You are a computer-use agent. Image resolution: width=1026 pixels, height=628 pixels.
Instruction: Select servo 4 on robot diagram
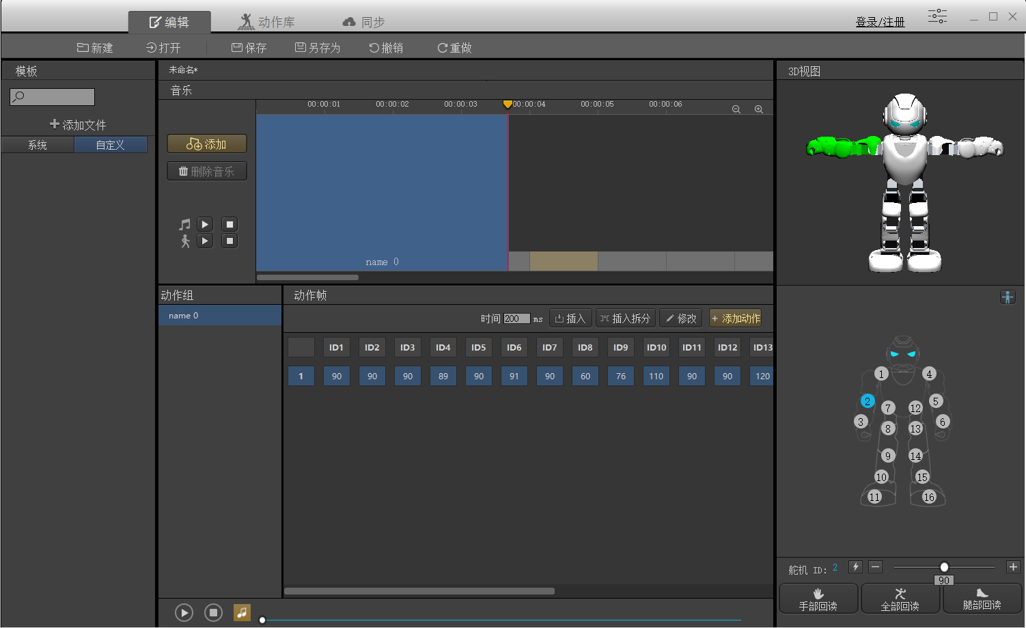(929, 374)
